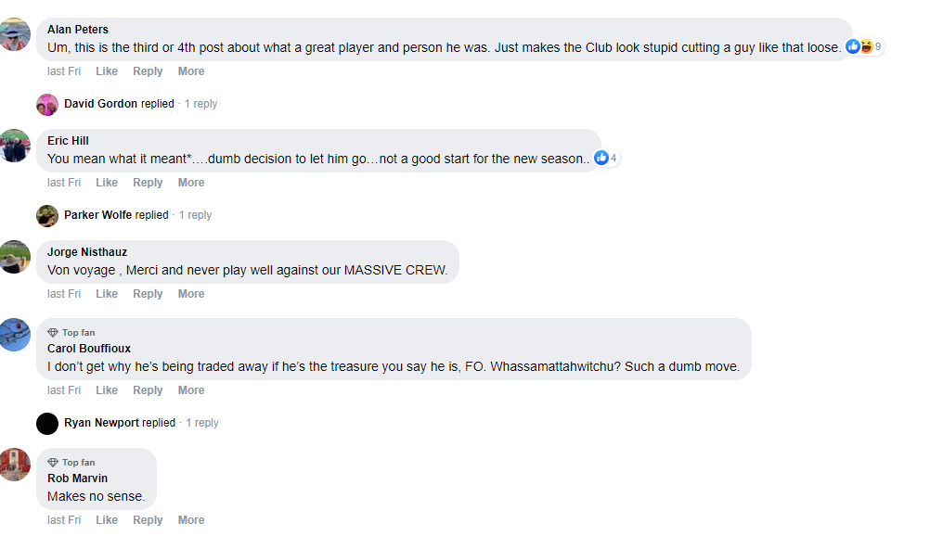Like Jorge Nisthauz's comment
The width and height of the screenshot is (930, 536).
pyautogui.click(x=107, y=294)
